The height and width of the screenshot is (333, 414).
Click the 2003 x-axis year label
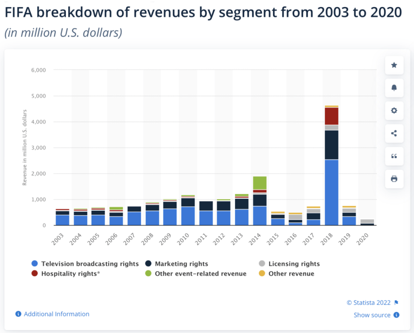57,239
